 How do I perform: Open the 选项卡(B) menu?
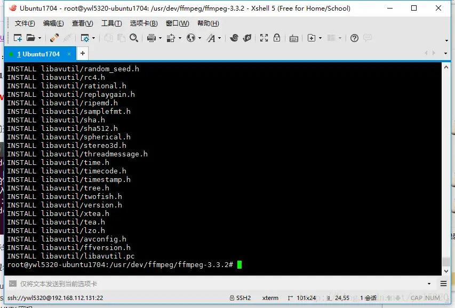[x=143, y=23]
